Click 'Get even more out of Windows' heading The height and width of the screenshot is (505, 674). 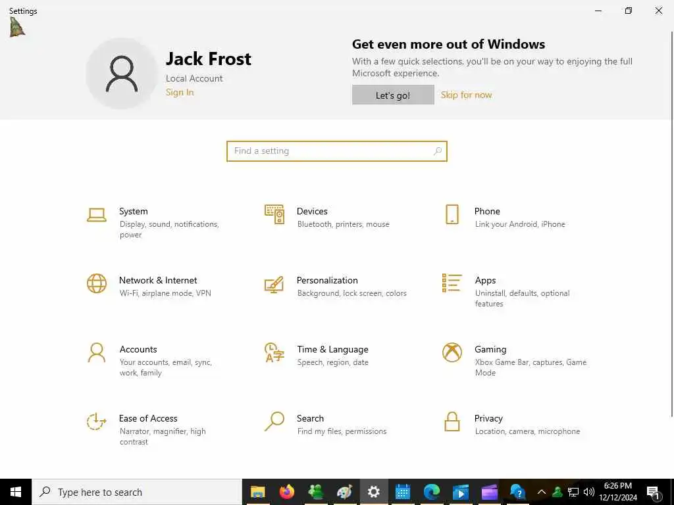click(448, 44)
